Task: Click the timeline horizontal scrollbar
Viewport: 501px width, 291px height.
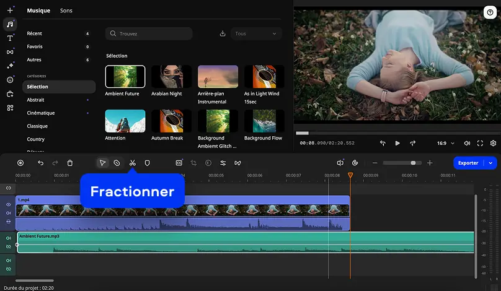Action: point(35,281)
